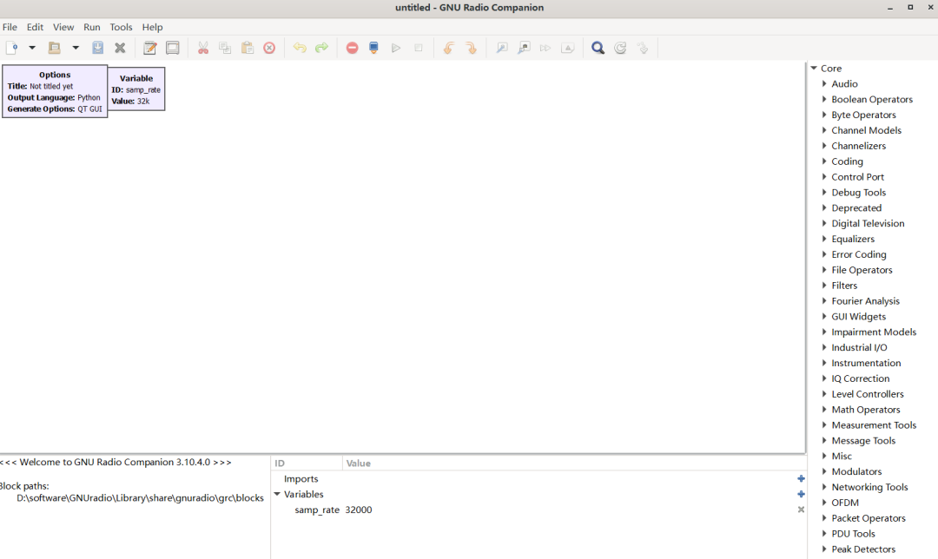Screen dimensions: 938x559
Task: Add a new import with plus icon
Action: (x=801, y=478)
